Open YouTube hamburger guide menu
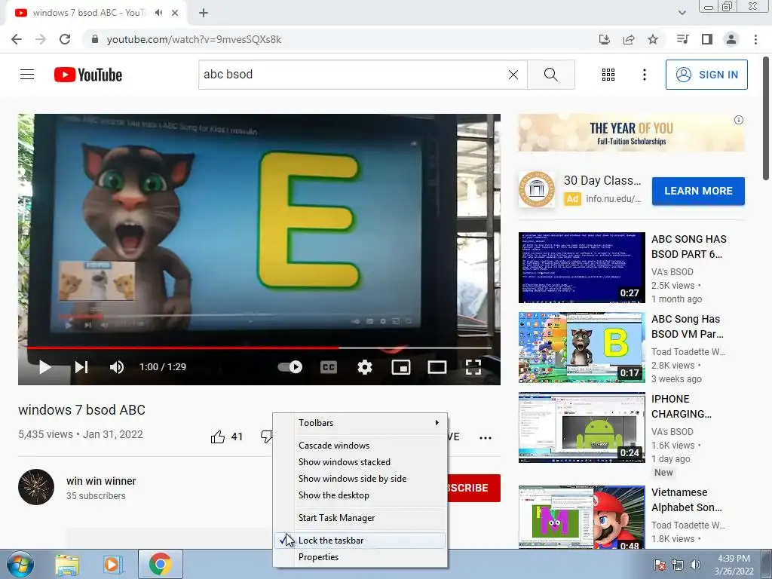772x579 pixels. (27, 75)
